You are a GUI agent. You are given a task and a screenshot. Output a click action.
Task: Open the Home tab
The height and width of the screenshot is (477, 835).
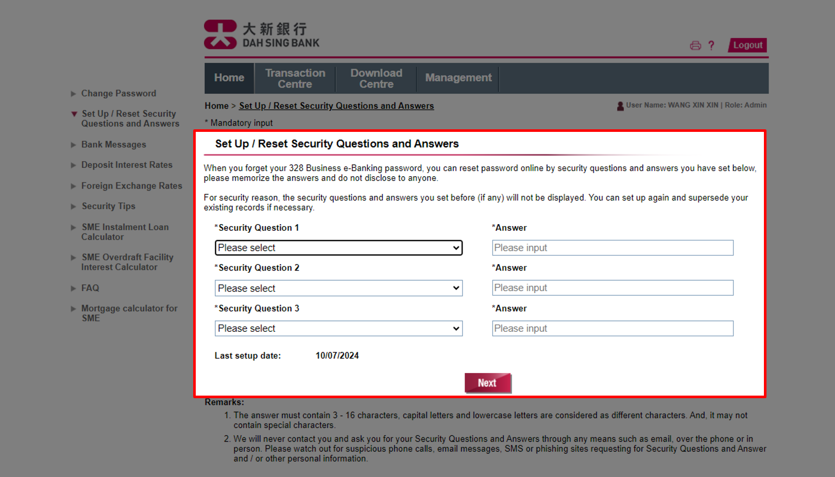[229, 78]
